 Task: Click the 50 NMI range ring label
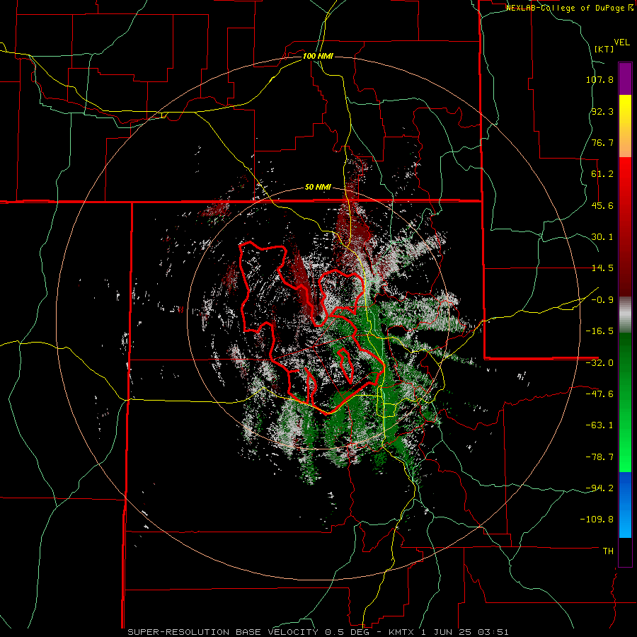318,187
